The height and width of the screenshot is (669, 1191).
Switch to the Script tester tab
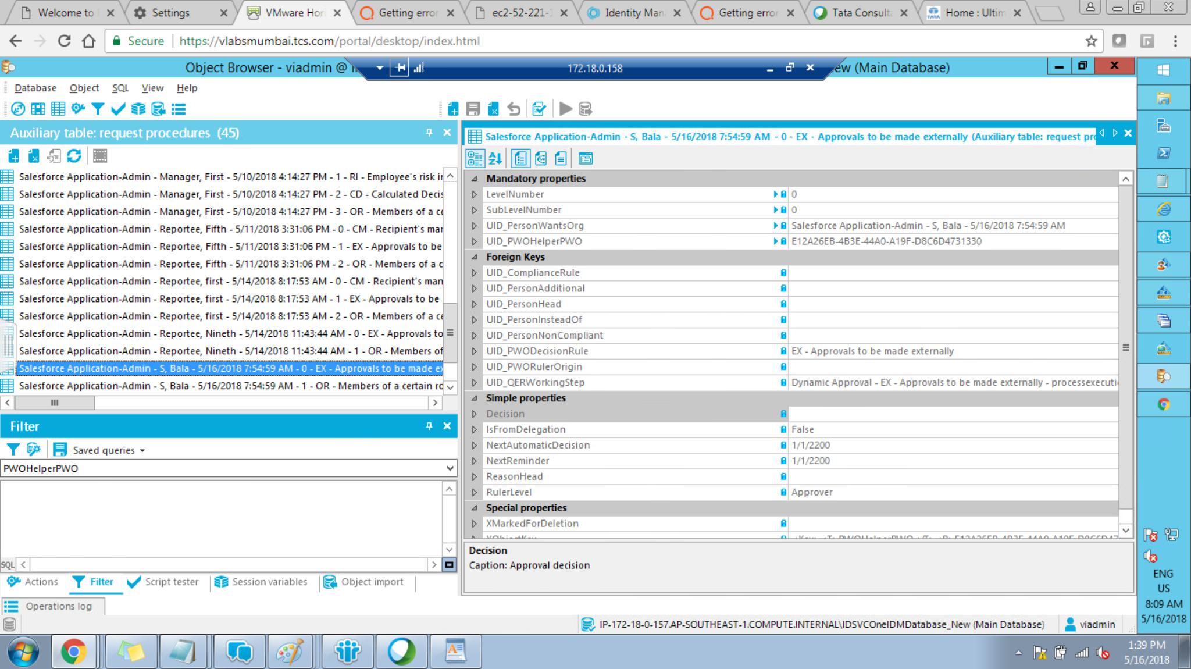(x=163, y=582)
